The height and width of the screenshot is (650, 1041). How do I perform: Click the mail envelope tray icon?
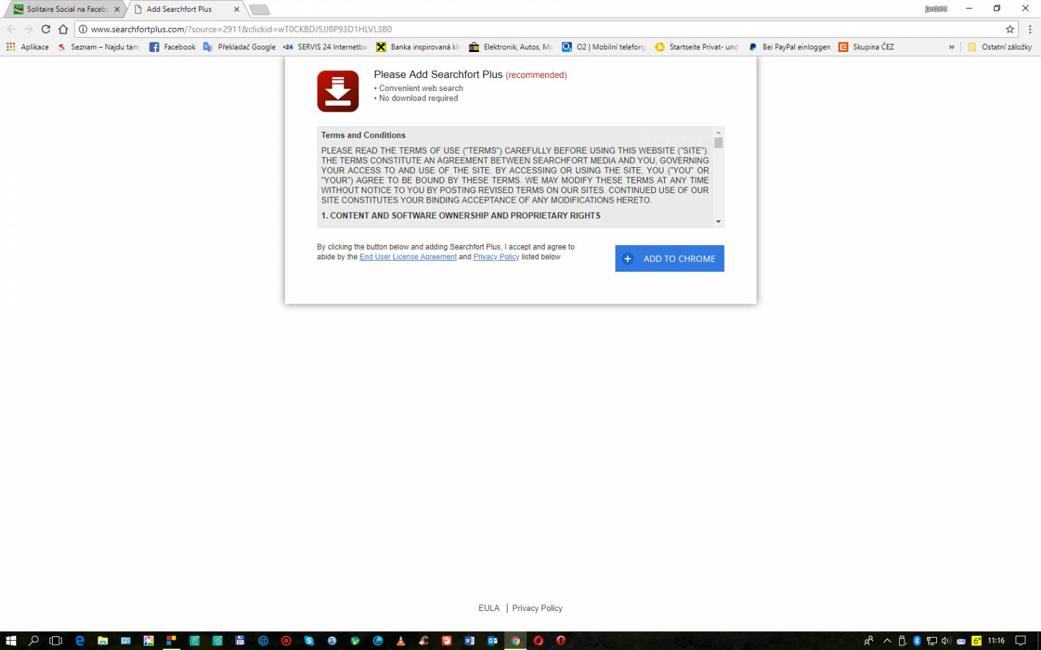(x=961, y=641)
